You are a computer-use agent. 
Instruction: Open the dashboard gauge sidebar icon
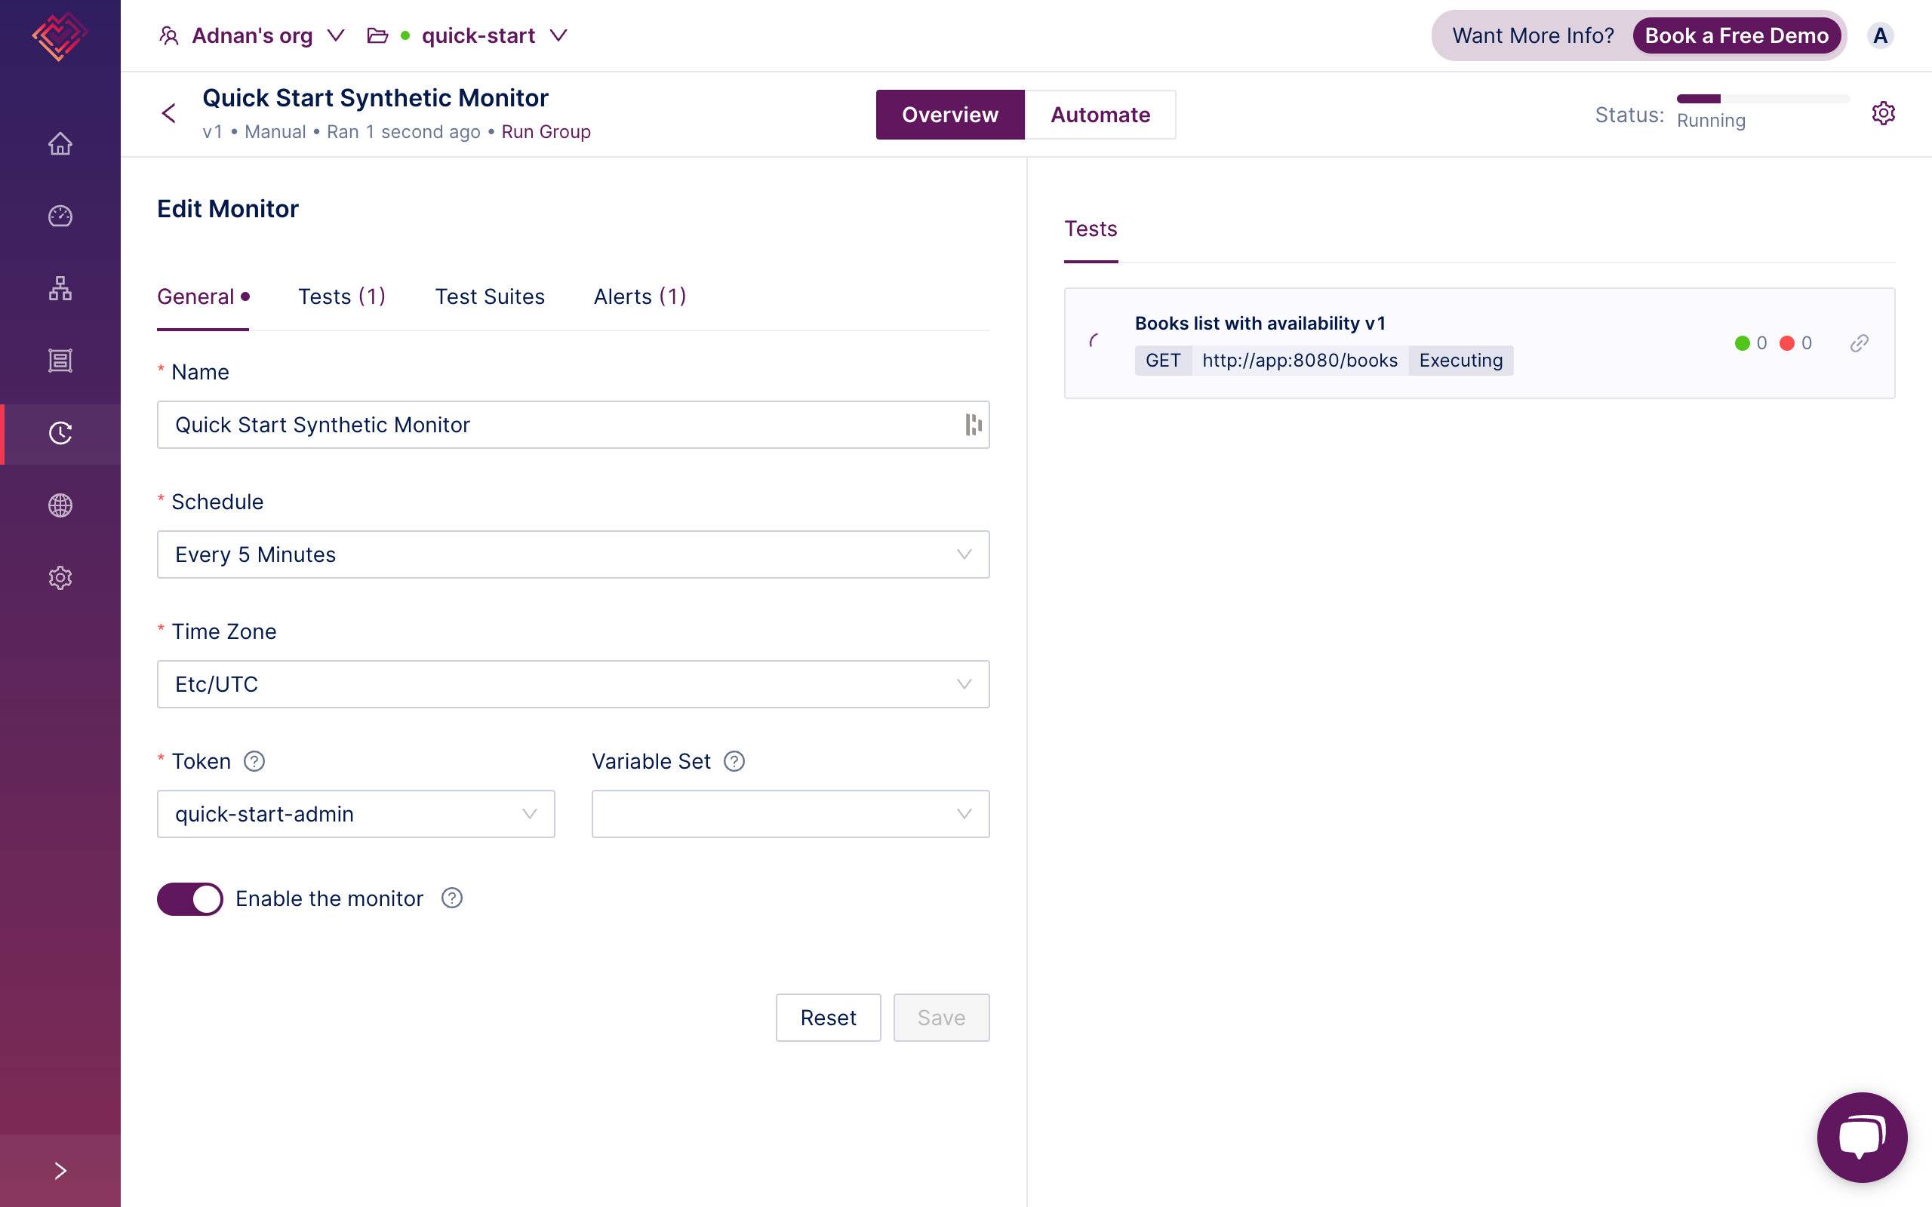(60, 217)
